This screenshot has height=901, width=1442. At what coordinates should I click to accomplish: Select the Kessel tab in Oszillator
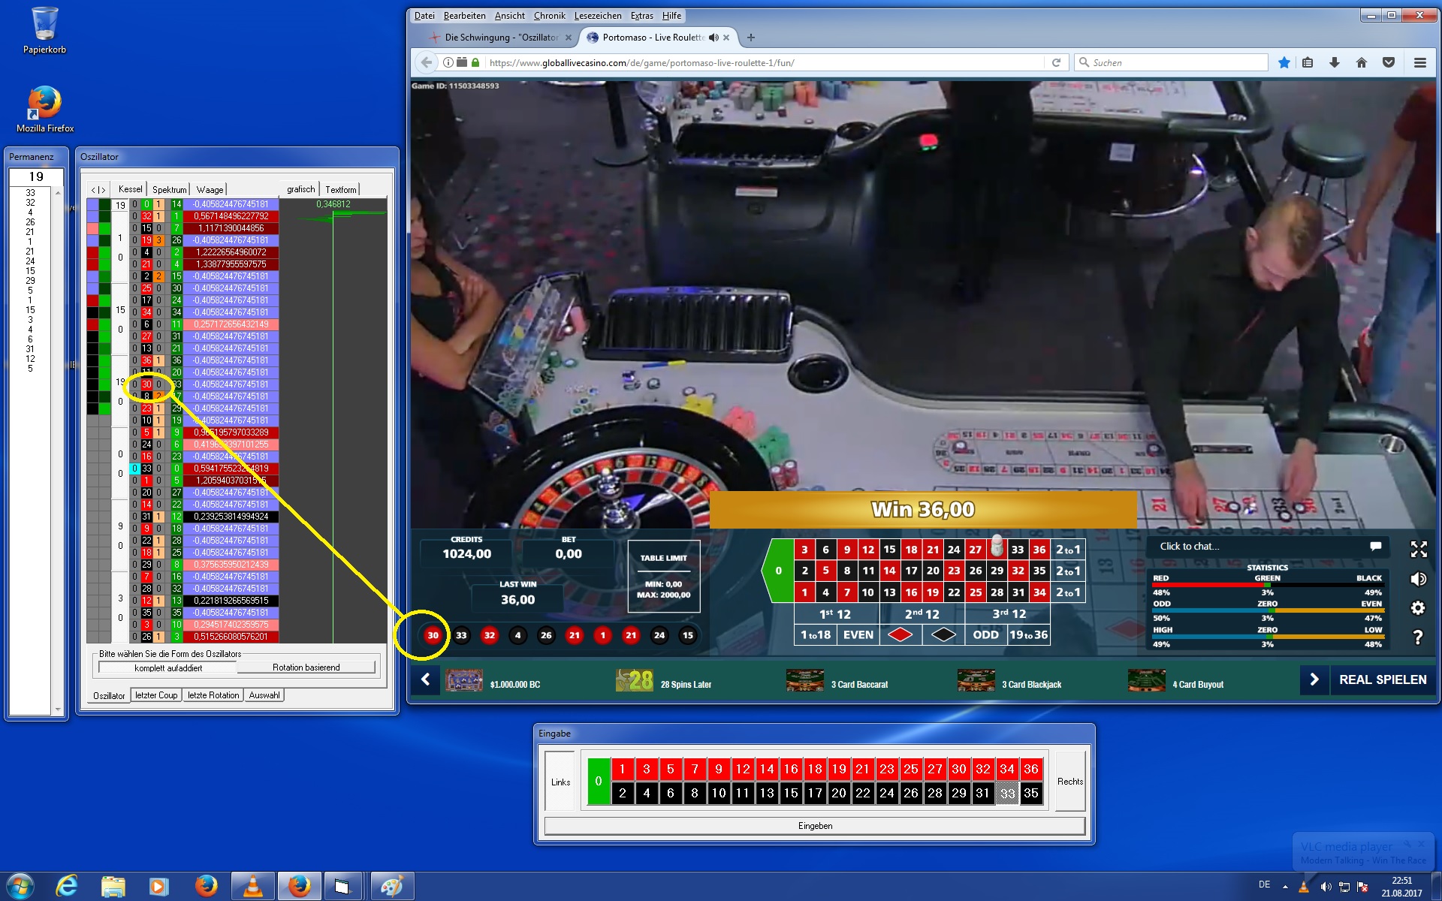pos(130,189)
